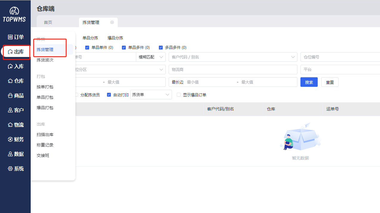Click the blue 搜索 button
380x213 pixels.
(309, 82)
